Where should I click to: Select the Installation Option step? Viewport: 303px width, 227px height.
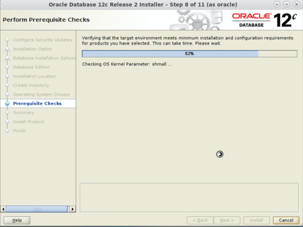[x=32, y=49]
